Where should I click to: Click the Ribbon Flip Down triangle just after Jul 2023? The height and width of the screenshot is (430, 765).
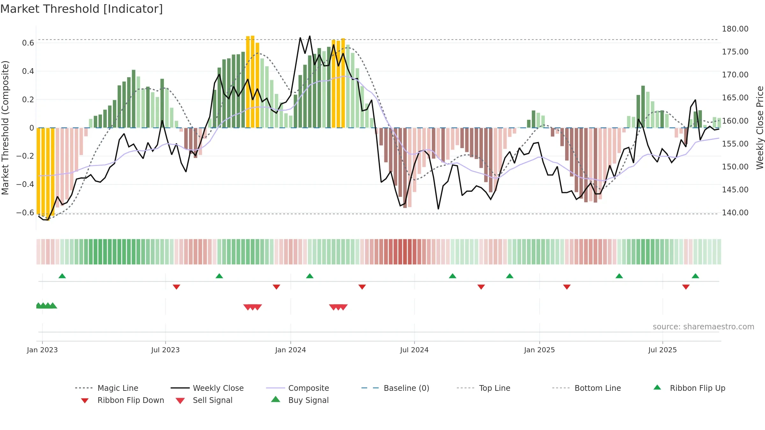click(177, 287)
